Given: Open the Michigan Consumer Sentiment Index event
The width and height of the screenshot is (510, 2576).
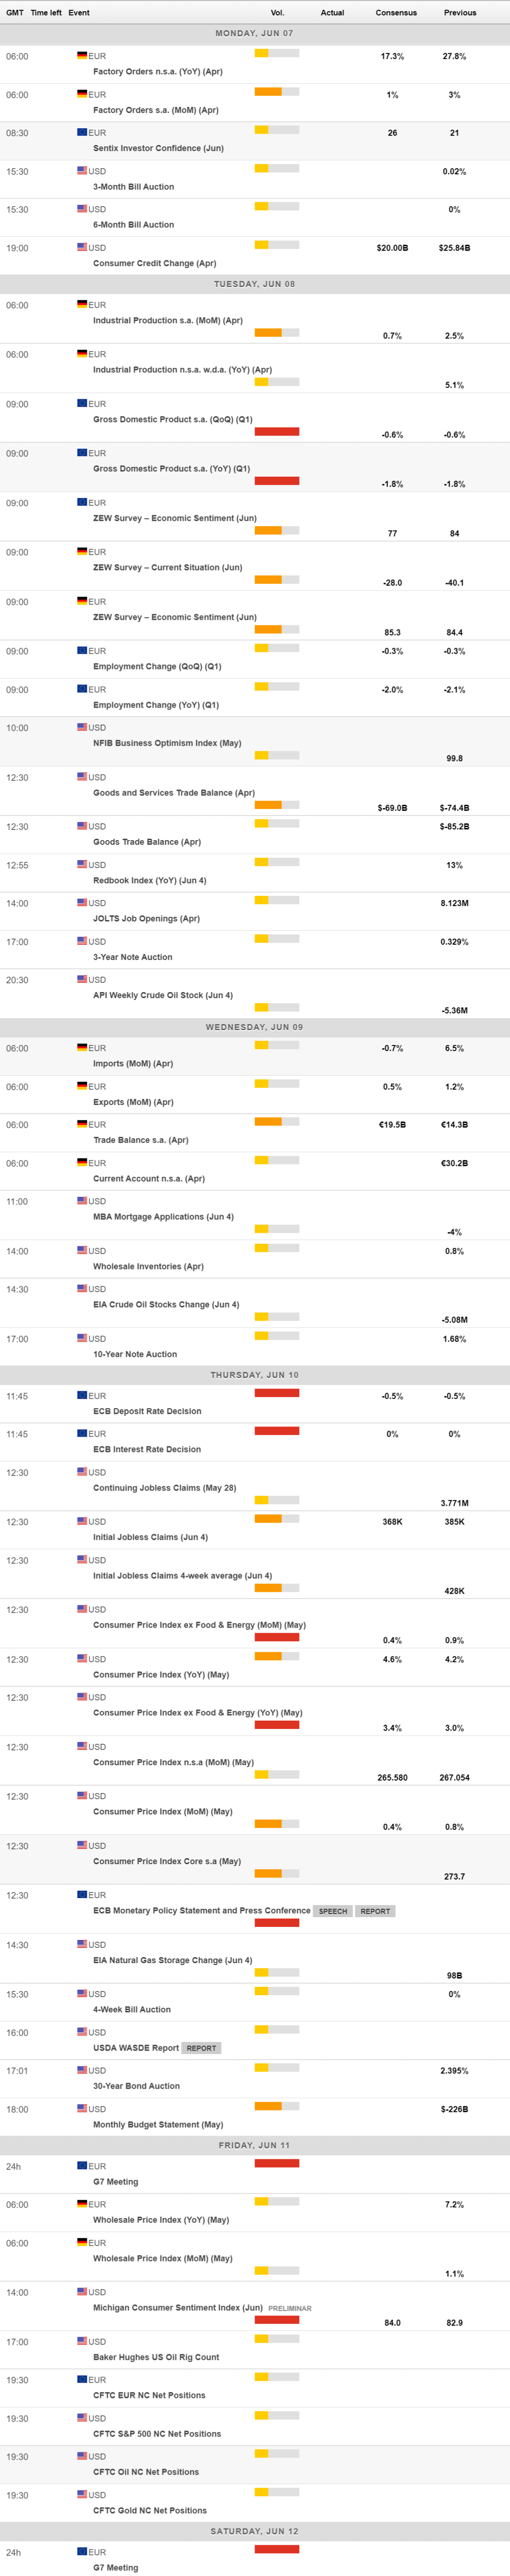Looking at the screenshot, I should tap(178, 2308).
